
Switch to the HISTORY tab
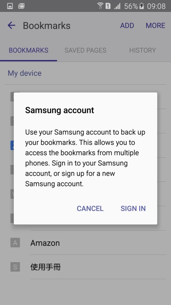142,50
